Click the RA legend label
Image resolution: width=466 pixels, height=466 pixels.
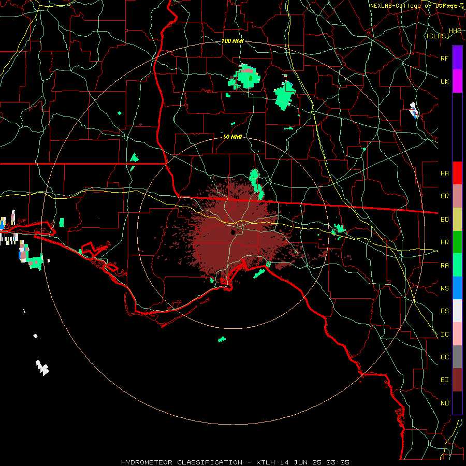coord(444,266)
